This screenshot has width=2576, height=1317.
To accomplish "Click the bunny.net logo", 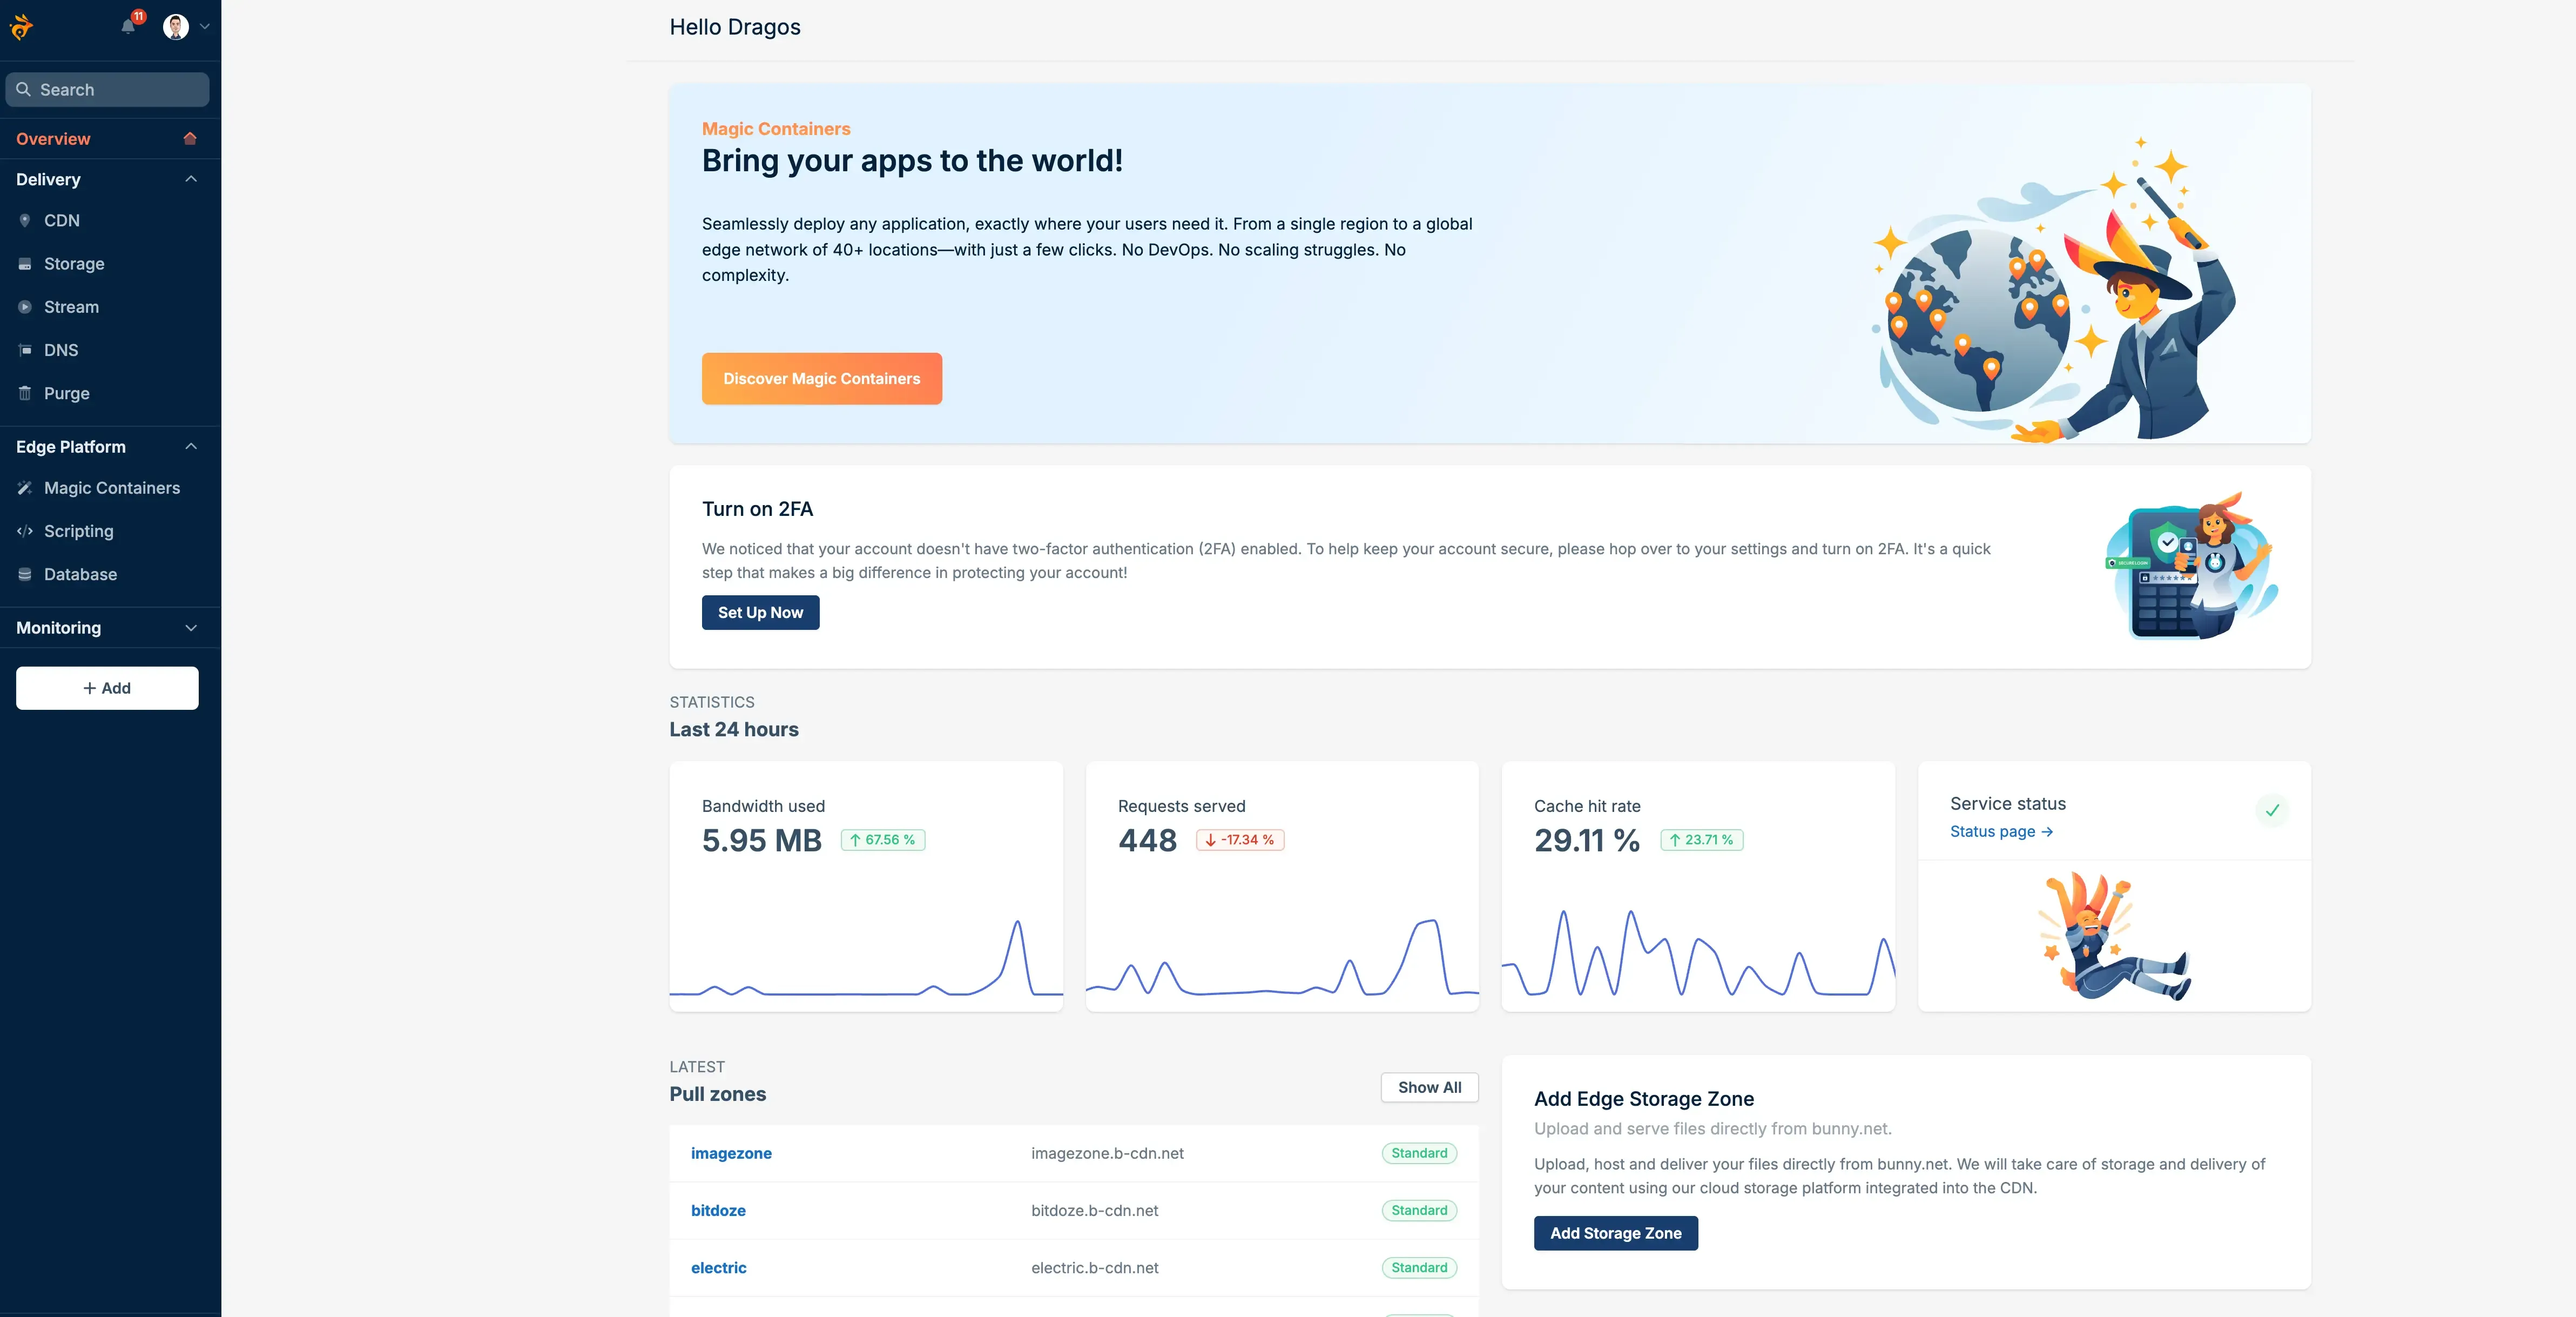I will click(x=24, y=27).
